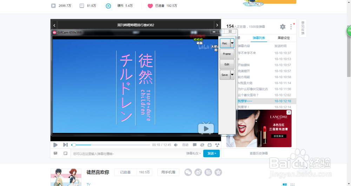Click the bilibili TV-face icon in player bar
Viewport: 351px width, 186px height.
click(210, 145)
